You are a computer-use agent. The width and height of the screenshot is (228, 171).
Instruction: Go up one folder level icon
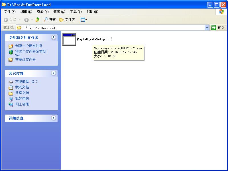[37, 20]
